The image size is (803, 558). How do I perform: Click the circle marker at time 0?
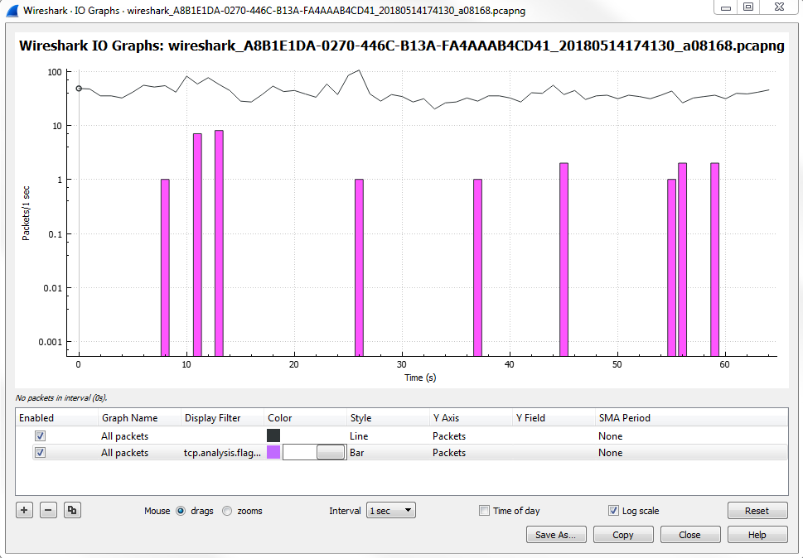coord(79,89)
